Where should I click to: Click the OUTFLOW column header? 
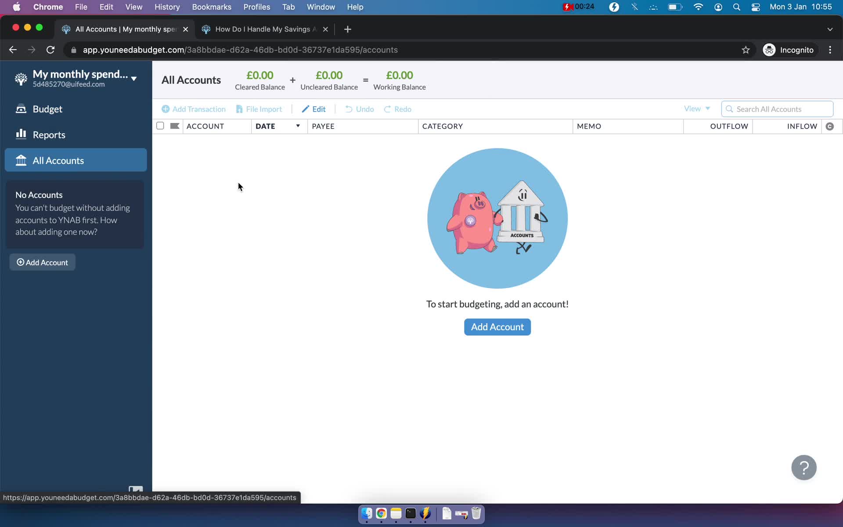(718, 126)
